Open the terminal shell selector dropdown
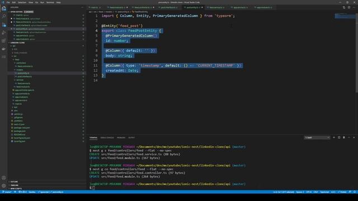 [317, 137]
